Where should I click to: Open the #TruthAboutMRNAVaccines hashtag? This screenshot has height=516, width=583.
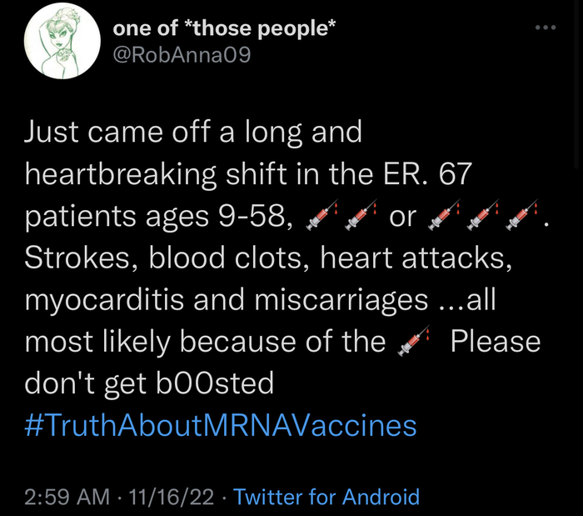[x=221, y=425]
